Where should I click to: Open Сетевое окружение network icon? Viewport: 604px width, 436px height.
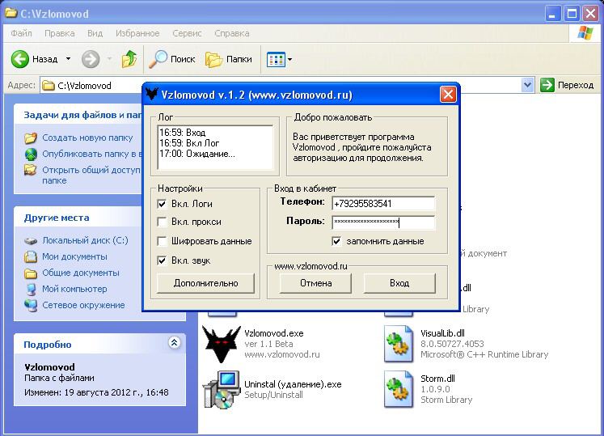click(31, 305)
